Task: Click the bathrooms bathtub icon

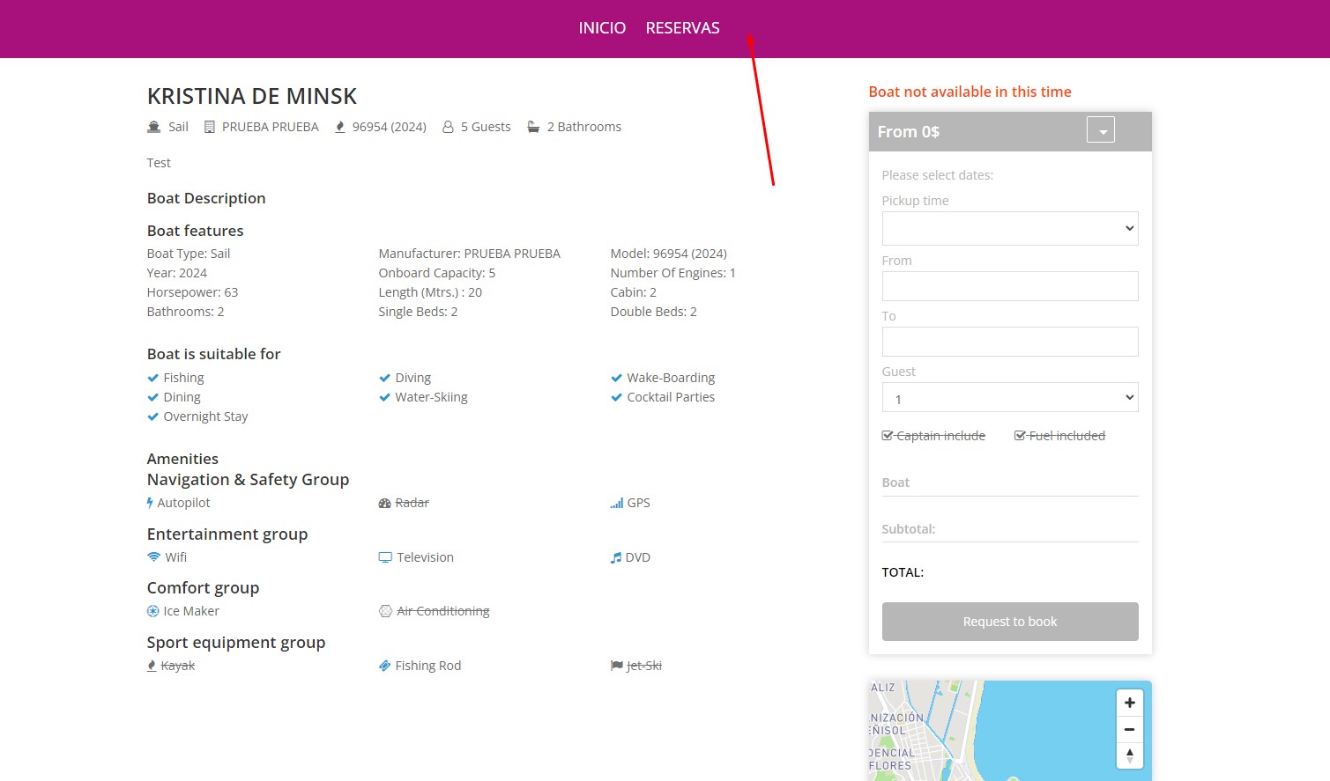Action: pos(533,127)
